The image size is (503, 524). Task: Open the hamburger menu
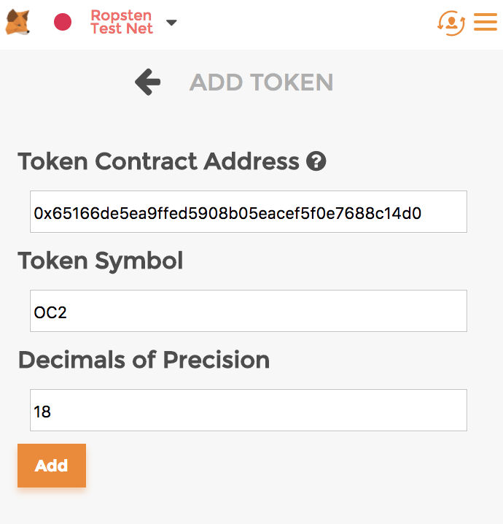pos(486,22)
